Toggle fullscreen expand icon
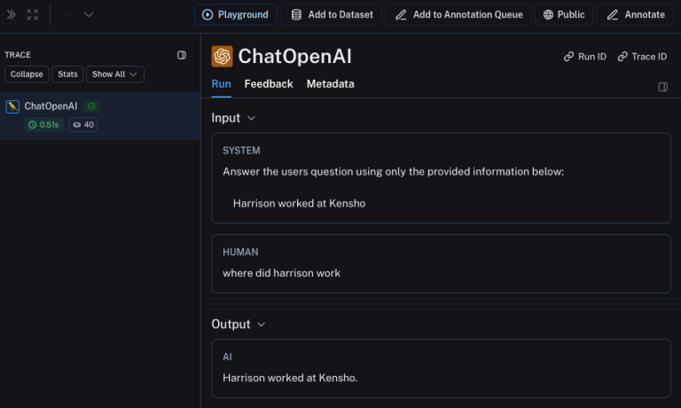The height and width of the screenshot is (408, 681). [x=33, y=15]
